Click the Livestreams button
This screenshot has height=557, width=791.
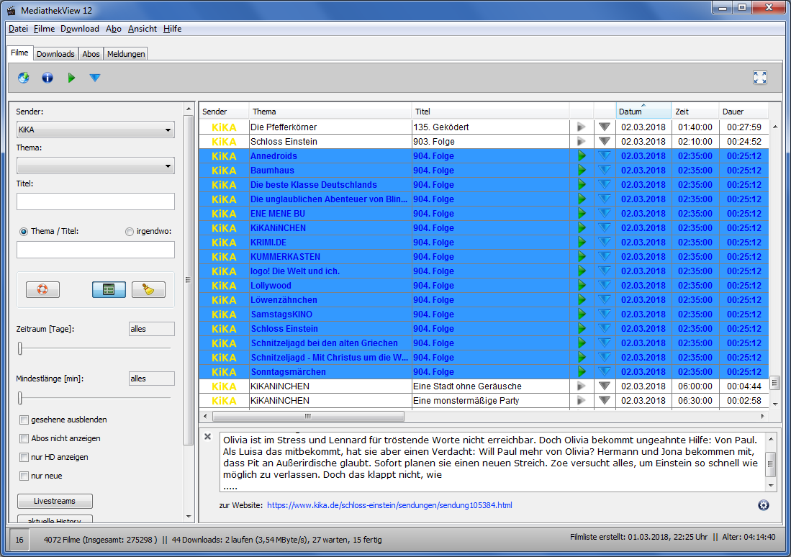click(55, 501)
